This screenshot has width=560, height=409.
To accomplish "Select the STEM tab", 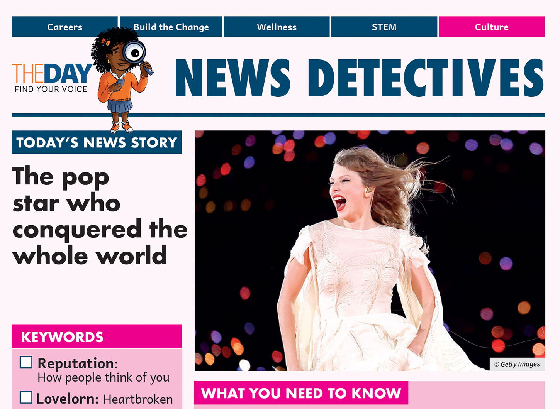I will click(384, 27).
